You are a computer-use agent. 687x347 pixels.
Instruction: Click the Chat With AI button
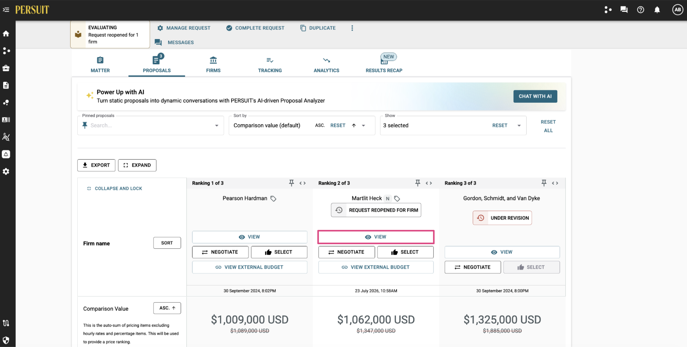(x=535, y=96)
